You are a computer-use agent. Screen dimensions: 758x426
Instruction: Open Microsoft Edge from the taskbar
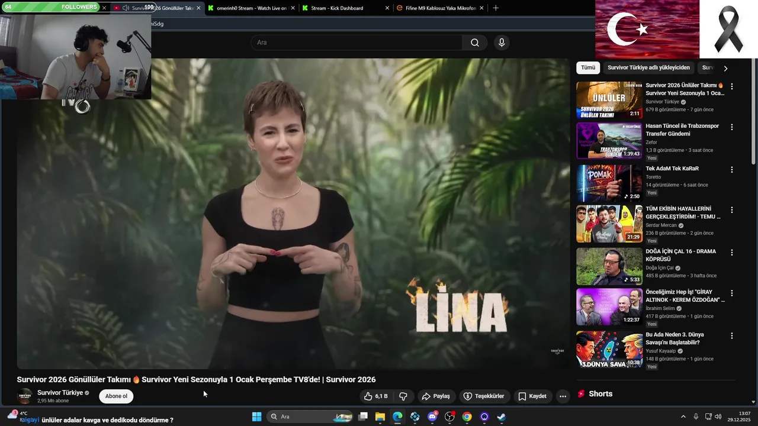pos(397,417)
